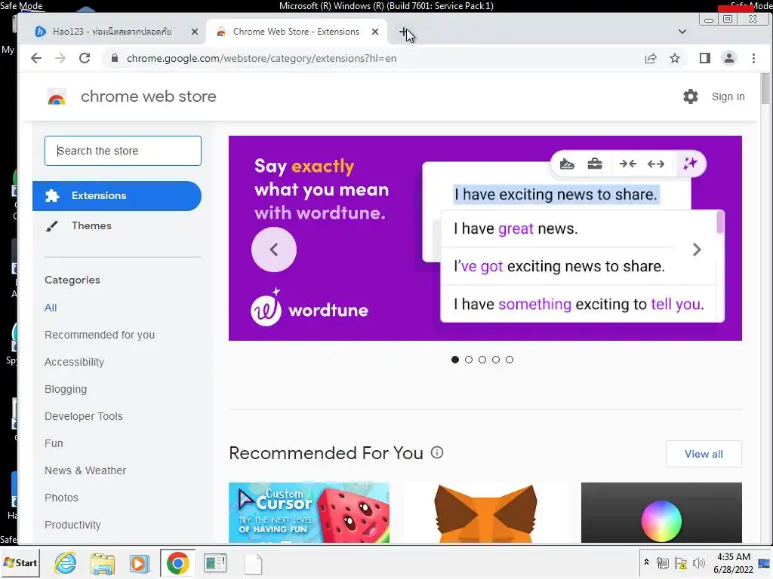The image size is (773, 579).
Task: Open Internet Explorer from taskbar
Action: [66, 562]
